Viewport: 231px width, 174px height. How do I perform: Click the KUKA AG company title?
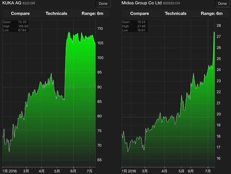tap(12, 3)
